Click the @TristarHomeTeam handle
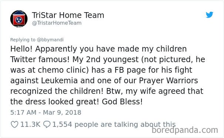 pos(57,23)
